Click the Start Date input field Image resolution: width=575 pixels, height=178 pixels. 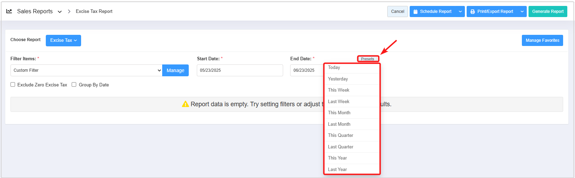click(x=240, y=70)
